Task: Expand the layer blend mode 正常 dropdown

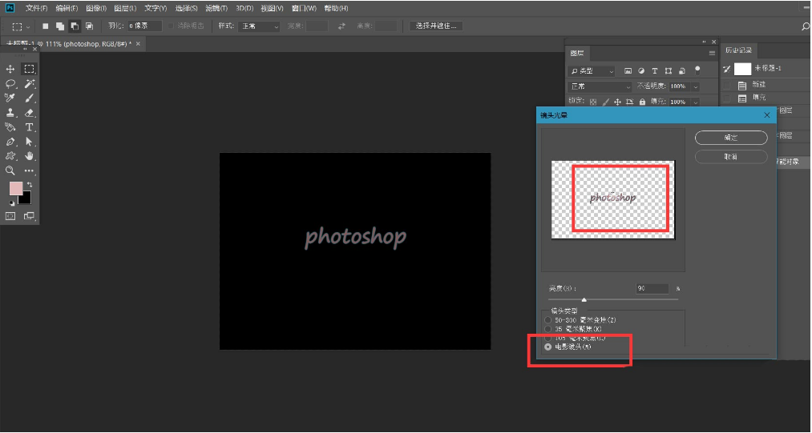Action: tap(600, 86)
